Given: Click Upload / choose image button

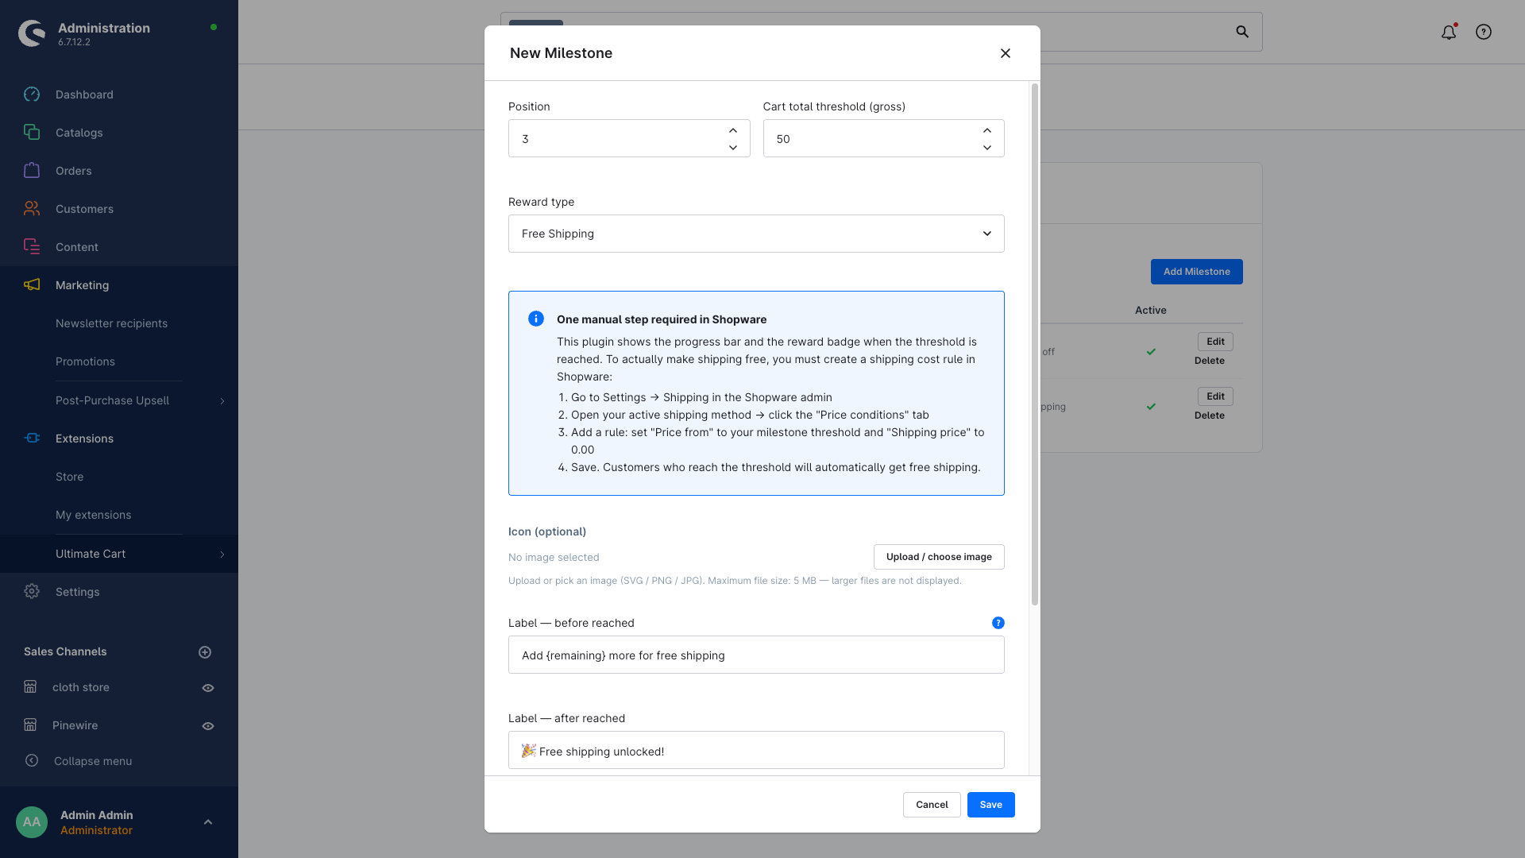Looking at the screenshot, I should pos(939,557).
